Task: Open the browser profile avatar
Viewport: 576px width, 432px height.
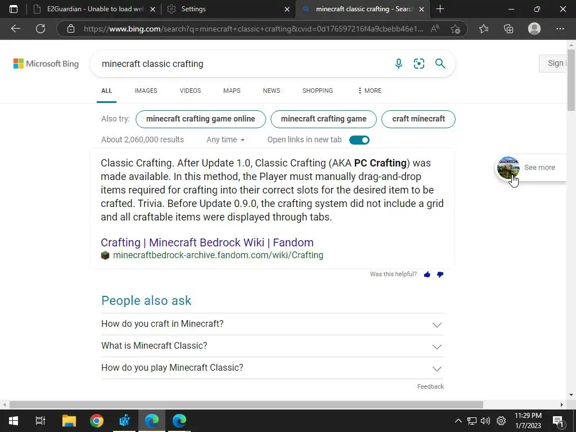Action: click(534, 29)
